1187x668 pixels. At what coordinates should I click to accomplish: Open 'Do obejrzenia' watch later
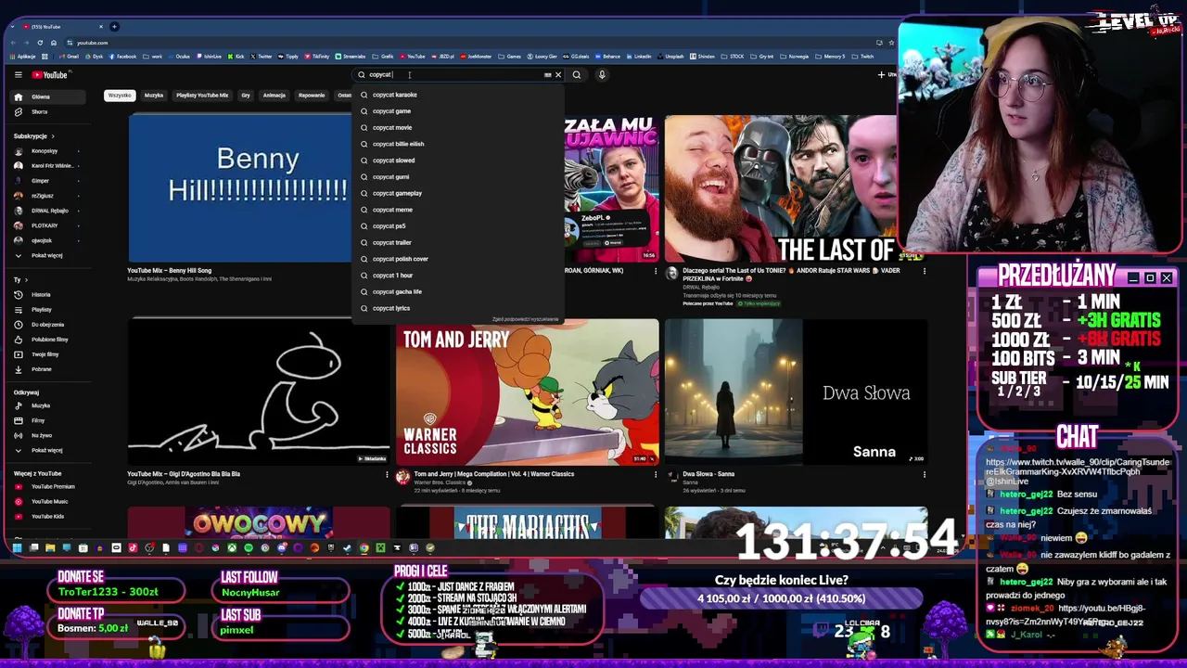46,325
